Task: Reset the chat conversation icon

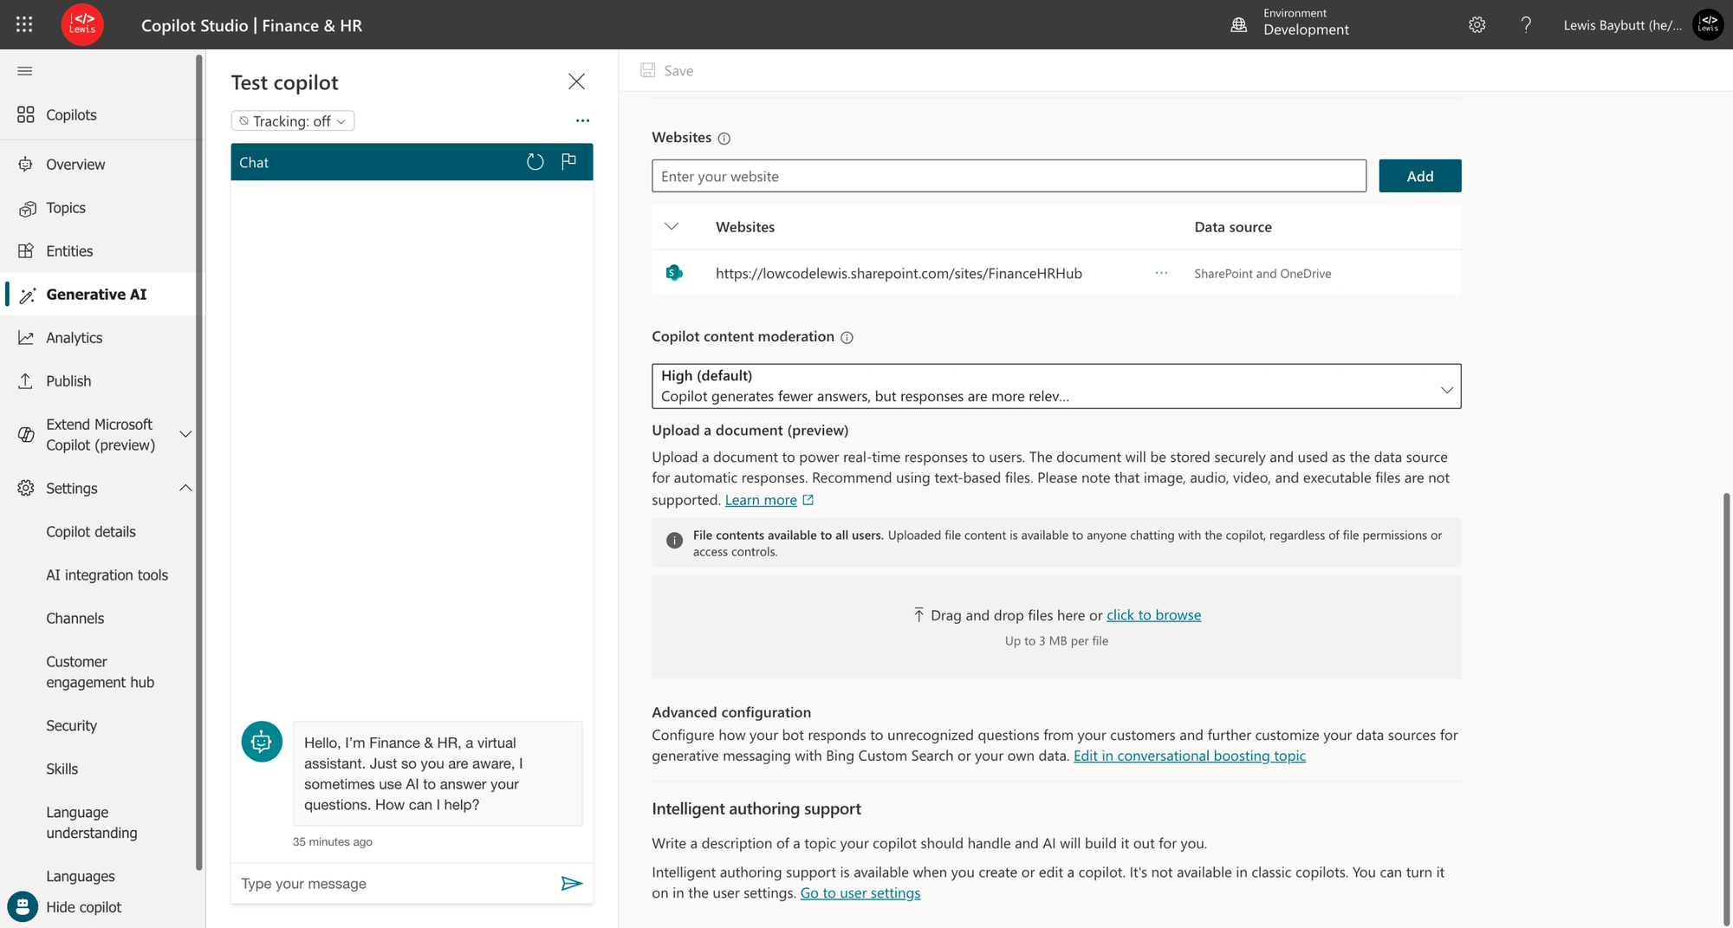Action: click(x=535, y=162)
